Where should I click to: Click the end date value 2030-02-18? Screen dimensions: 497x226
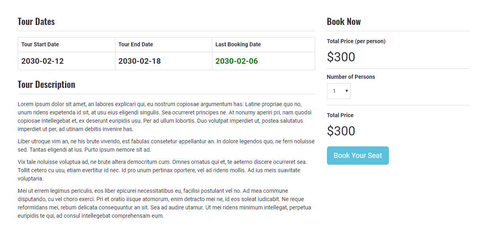tap(140, 61)
